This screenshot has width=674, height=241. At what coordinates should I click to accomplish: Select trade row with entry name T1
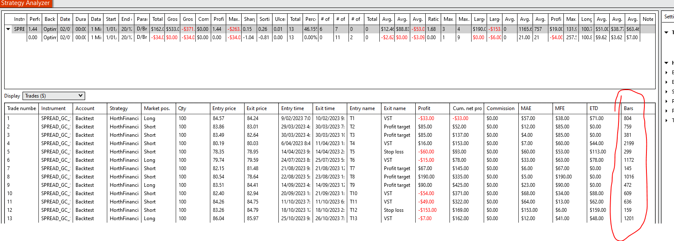point(330,118)
